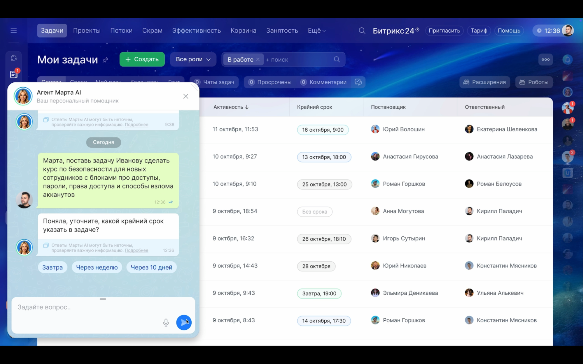This screenshot has width=583, height=364.
Task: Click the notifications bell icon
Action: coord(567,60)
